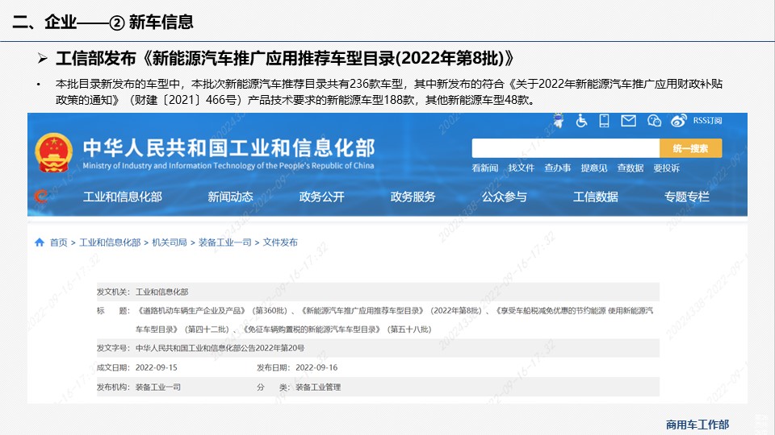The image size is (775, 435).
Task: Click the red e icon beside the navigation bar
Action: point(41,197)
